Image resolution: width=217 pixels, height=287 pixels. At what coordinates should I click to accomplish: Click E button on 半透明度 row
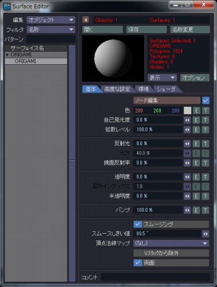point(196,196)
